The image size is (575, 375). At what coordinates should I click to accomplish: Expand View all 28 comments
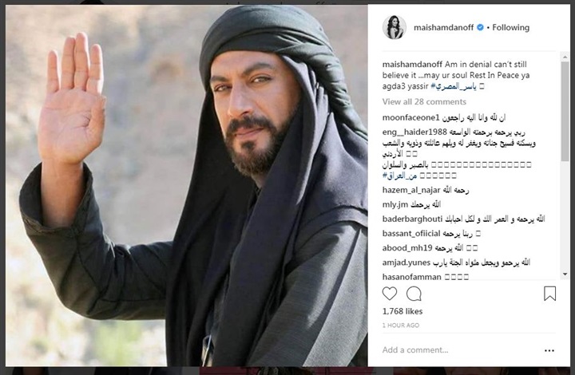tap(424, 102)
